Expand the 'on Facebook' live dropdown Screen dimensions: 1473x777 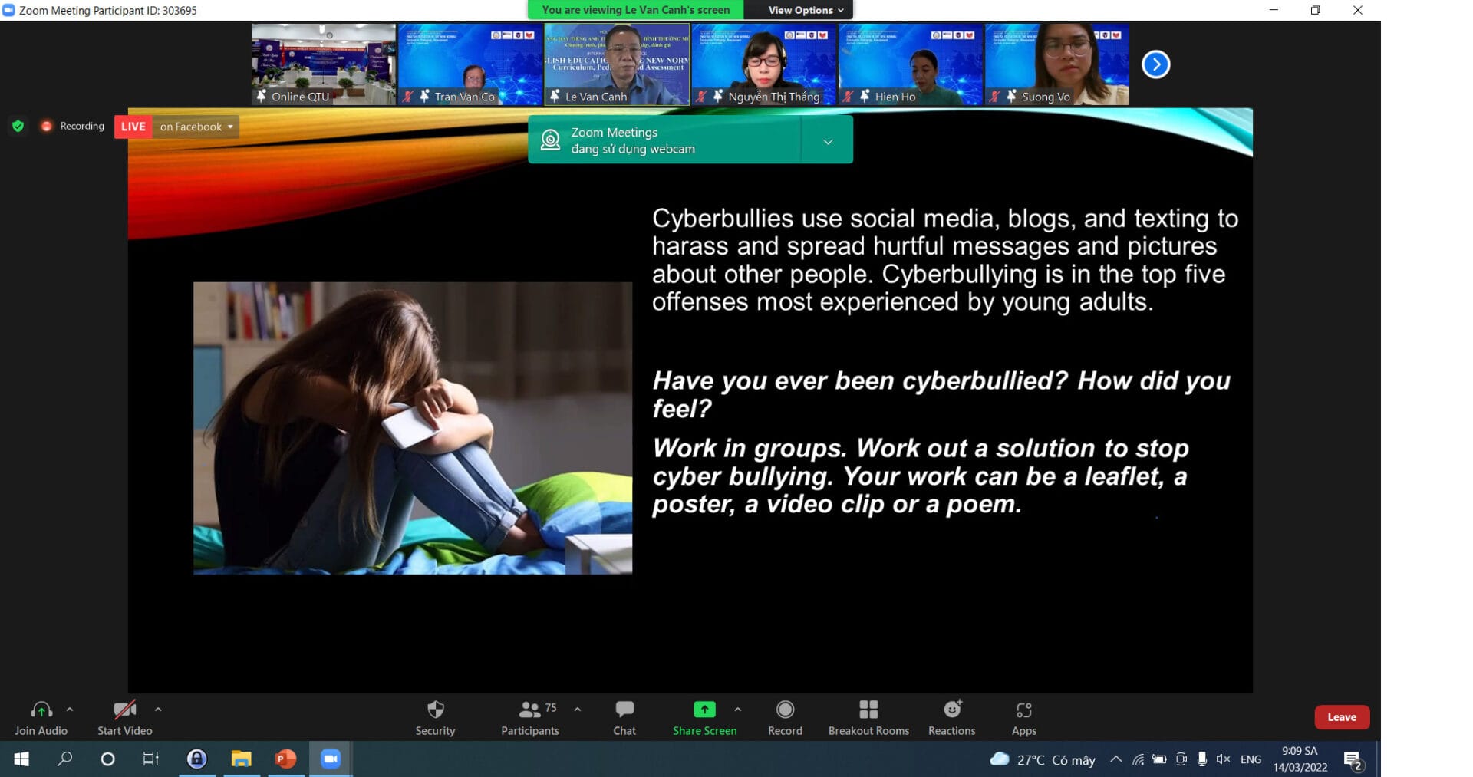[196, 127]
